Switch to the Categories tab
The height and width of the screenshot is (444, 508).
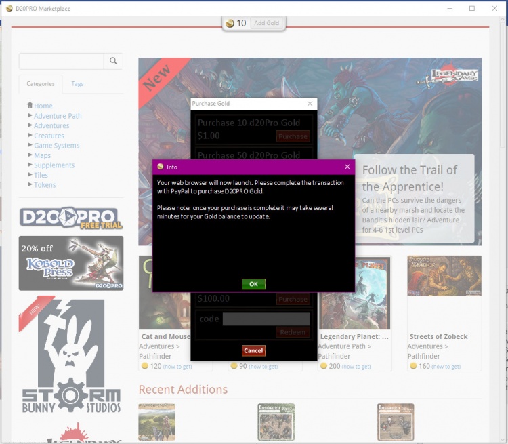pyautogui.click(x=41, y=83)
